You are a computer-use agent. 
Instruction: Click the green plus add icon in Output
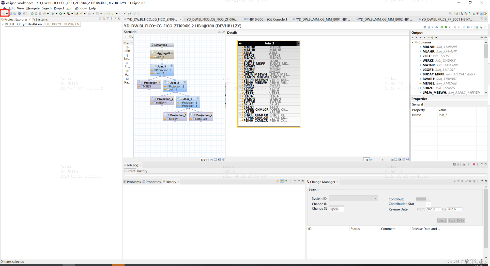point(432,38)
